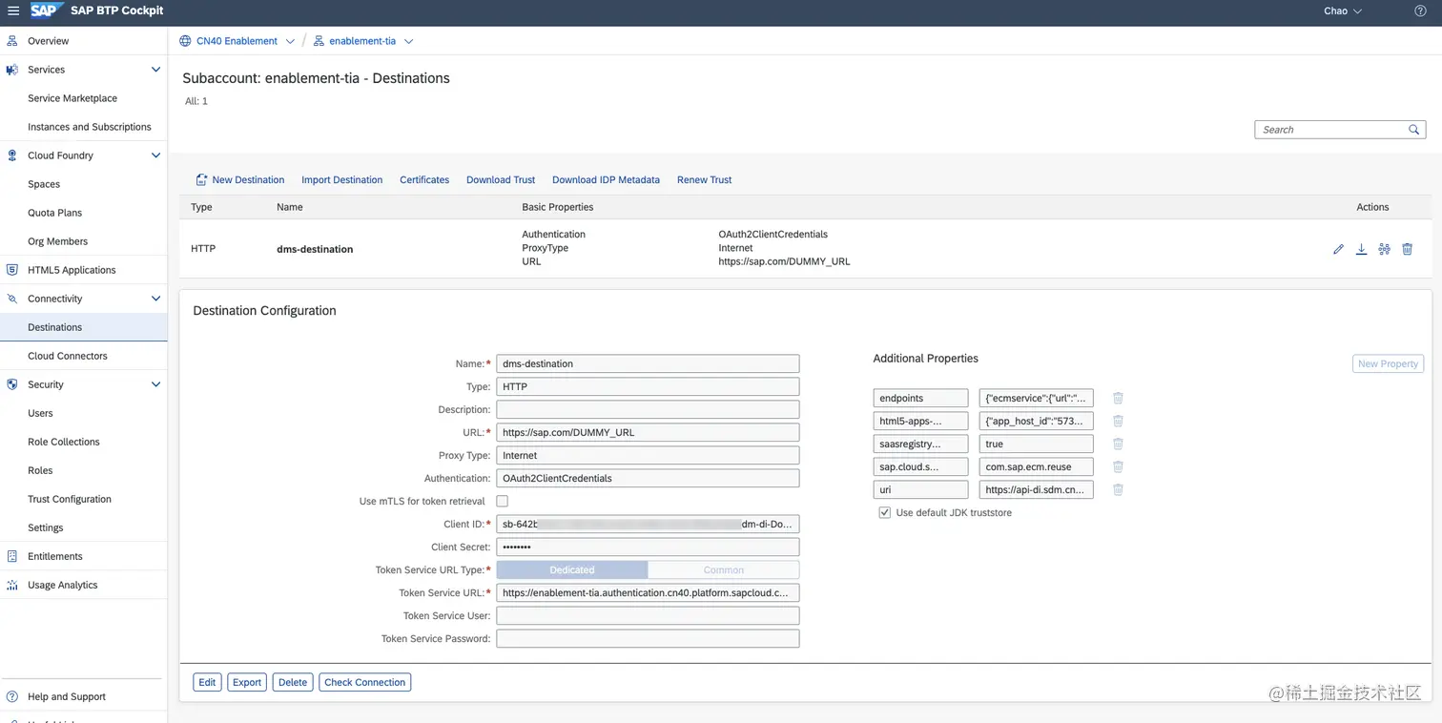Click Download IDP Metadata
The image size is (1442, 723).
[606, 179]
